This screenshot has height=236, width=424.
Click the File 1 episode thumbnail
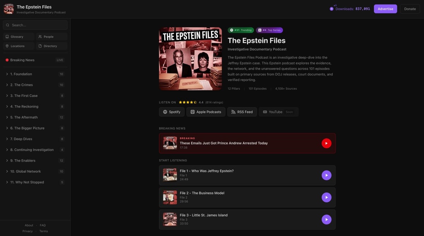point(170,175)
